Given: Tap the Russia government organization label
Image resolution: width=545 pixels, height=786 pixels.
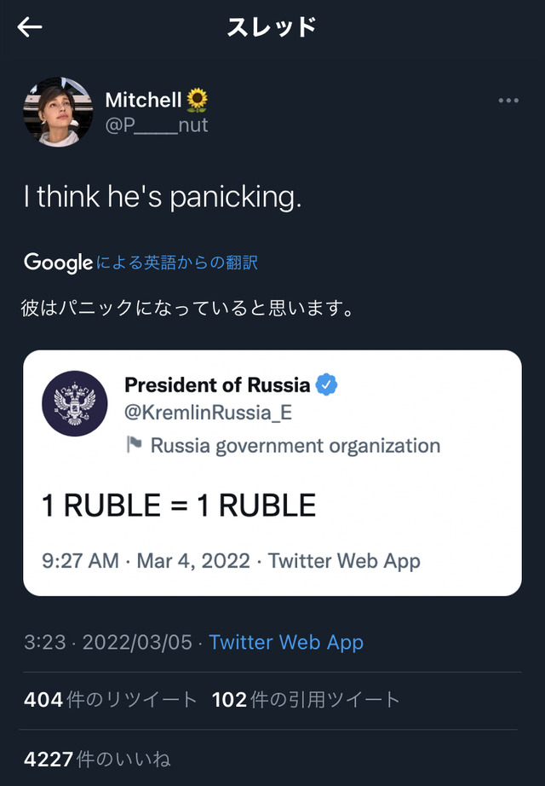Looking at the screenshot, I should coord(295,445).
